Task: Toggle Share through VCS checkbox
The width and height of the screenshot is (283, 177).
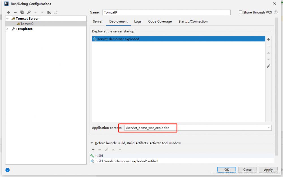Action: 240,12
